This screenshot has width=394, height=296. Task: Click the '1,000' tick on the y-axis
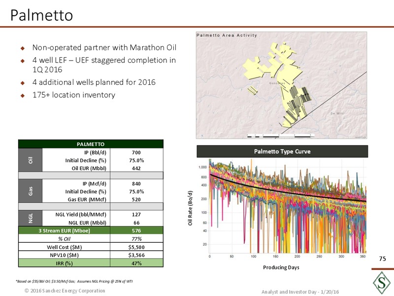click(202, 167)
